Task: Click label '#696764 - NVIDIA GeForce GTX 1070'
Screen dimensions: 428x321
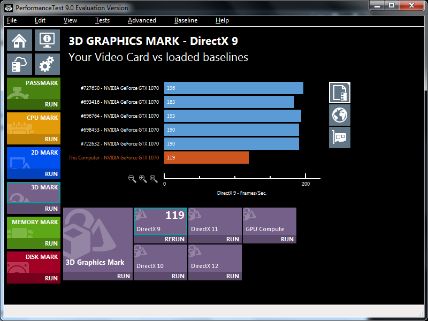Action: point(119,116)
